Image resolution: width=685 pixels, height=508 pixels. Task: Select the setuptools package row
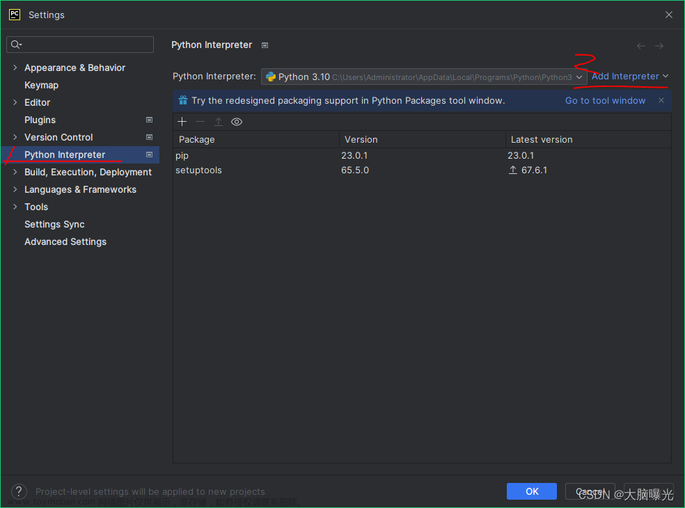[x=422, y=170]
